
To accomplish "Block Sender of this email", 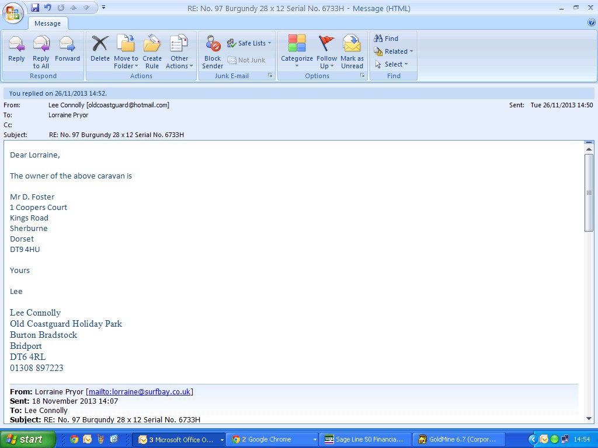I will (213, 52).
